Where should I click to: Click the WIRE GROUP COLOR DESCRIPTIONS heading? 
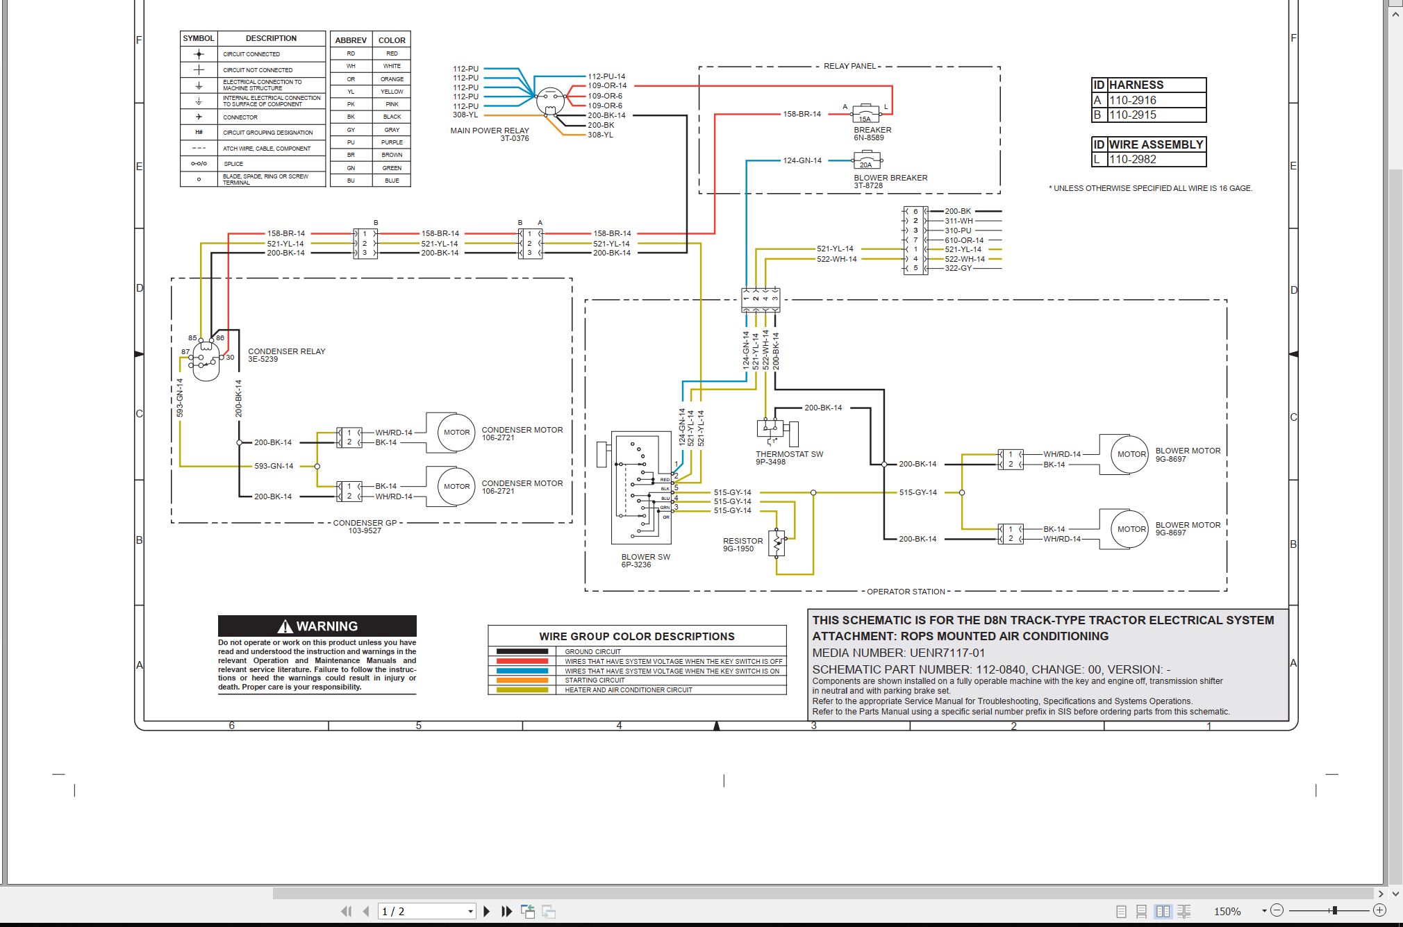[636, 636]
